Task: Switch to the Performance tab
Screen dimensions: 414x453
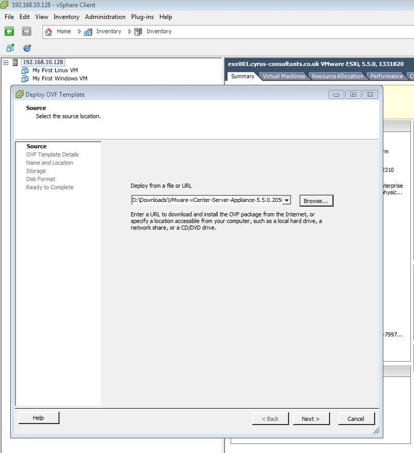Action: click(387, 76)
